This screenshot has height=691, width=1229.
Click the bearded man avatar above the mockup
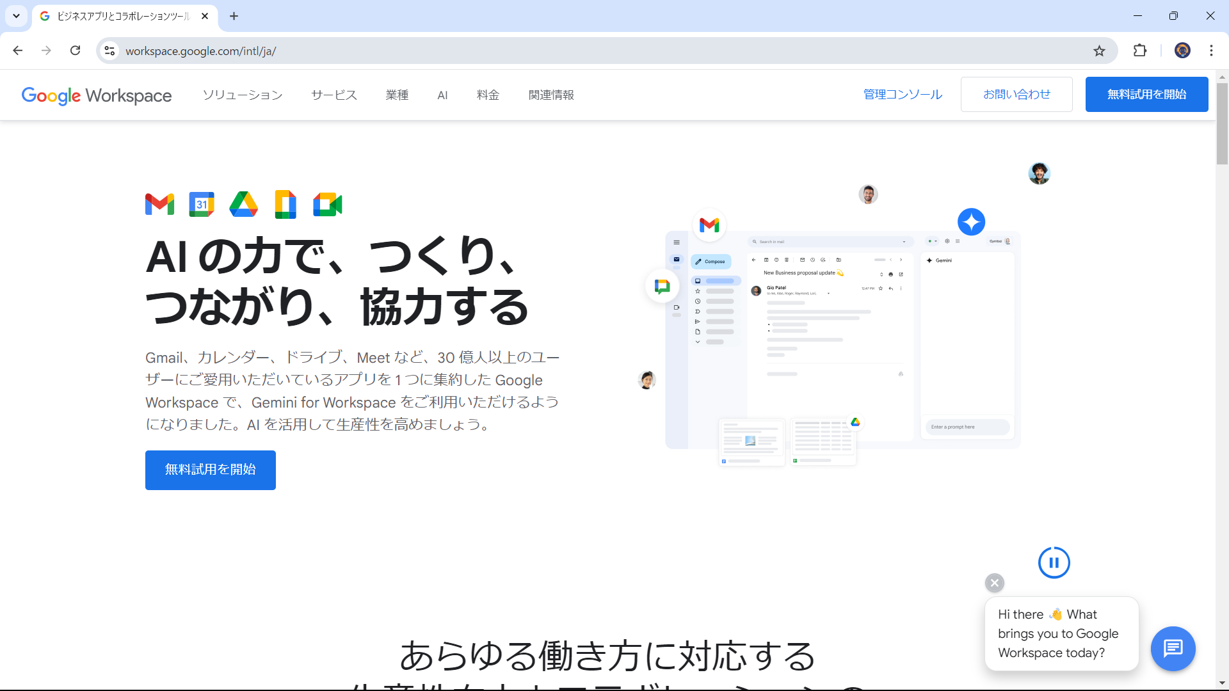(x=868, y=194)
